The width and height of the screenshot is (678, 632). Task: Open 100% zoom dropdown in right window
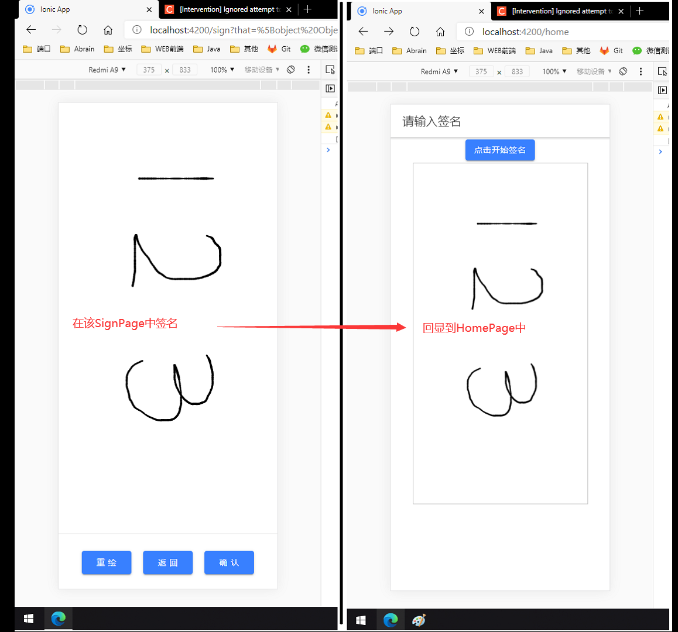554,71
